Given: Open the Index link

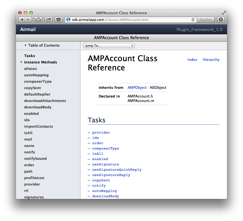Looking at the screenshot, I should pos(192,60).
